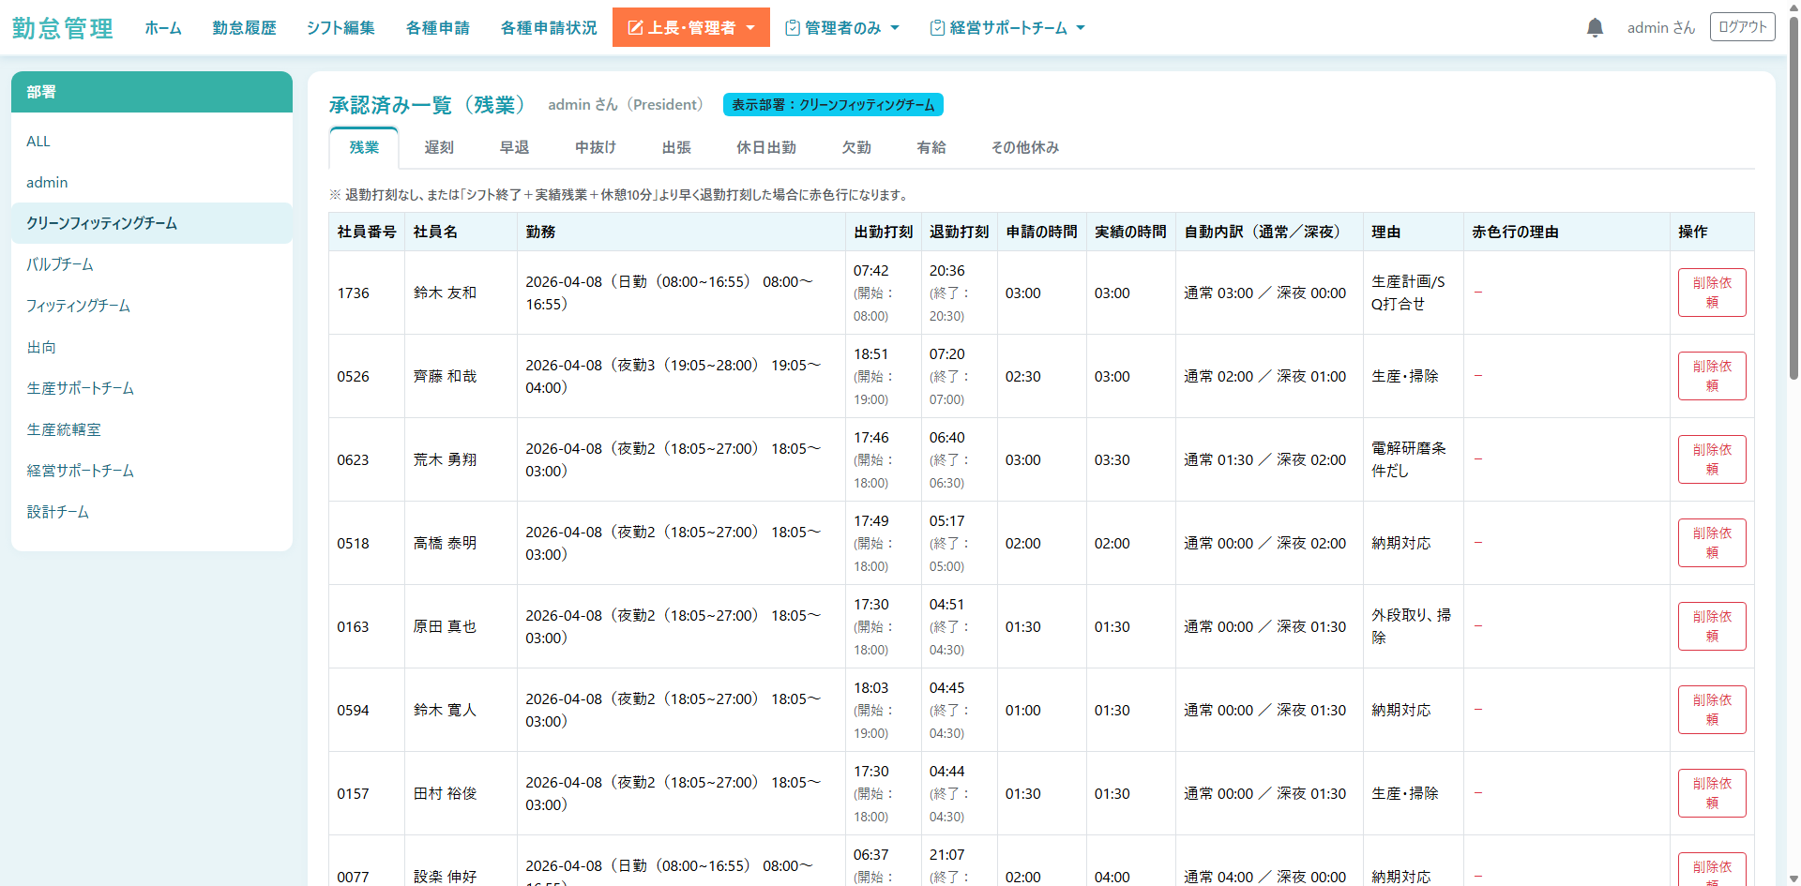Click 削除依頼 for 鈴木 寛人
1801x886 pixels.
point(1712,710)
